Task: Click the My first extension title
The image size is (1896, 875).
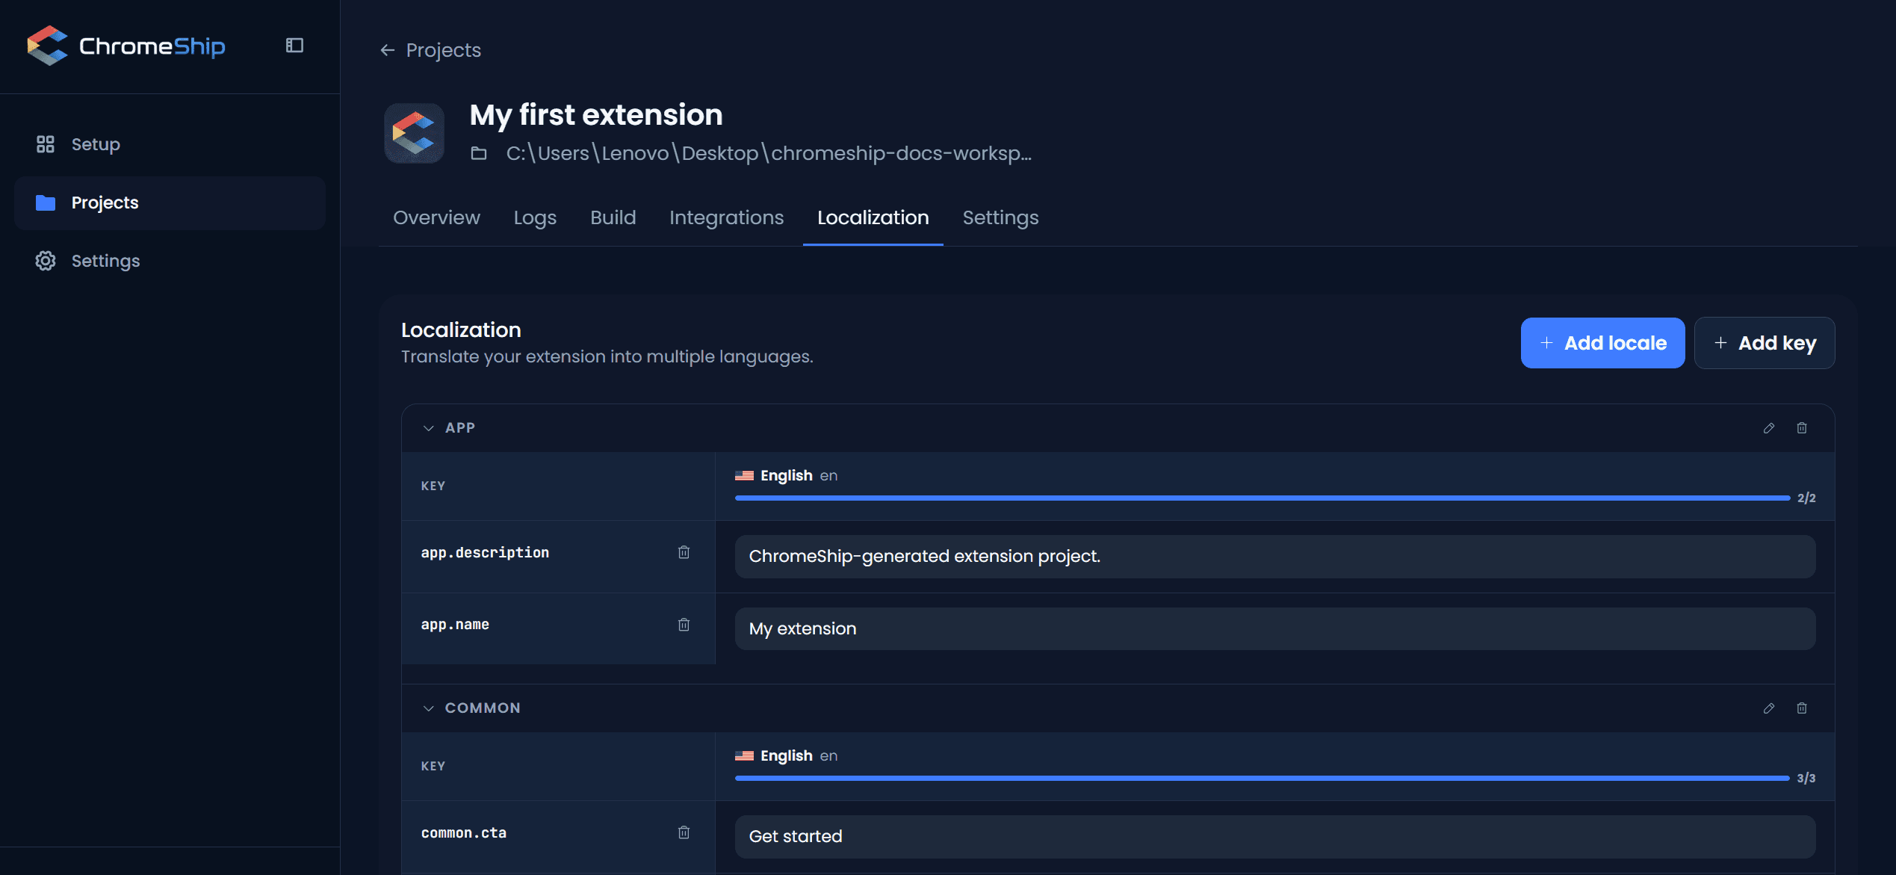Action: 596,115
